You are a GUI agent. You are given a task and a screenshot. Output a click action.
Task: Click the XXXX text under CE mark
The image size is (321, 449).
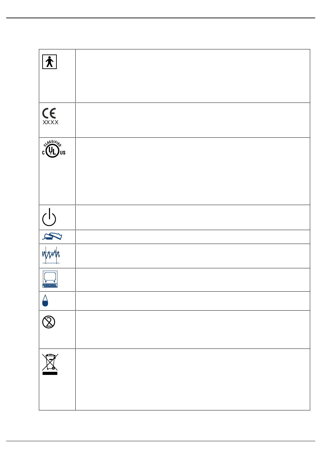point(51,122)
